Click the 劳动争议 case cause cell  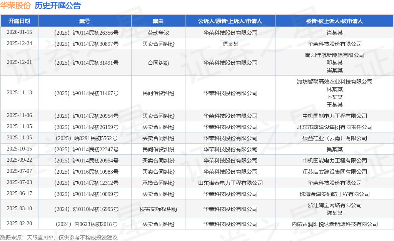tap(158, 33)
